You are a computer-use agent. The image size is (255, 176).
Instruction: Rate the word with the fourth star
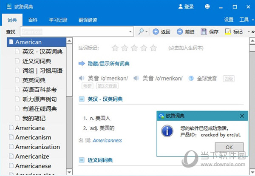click(x=144, y=48)
